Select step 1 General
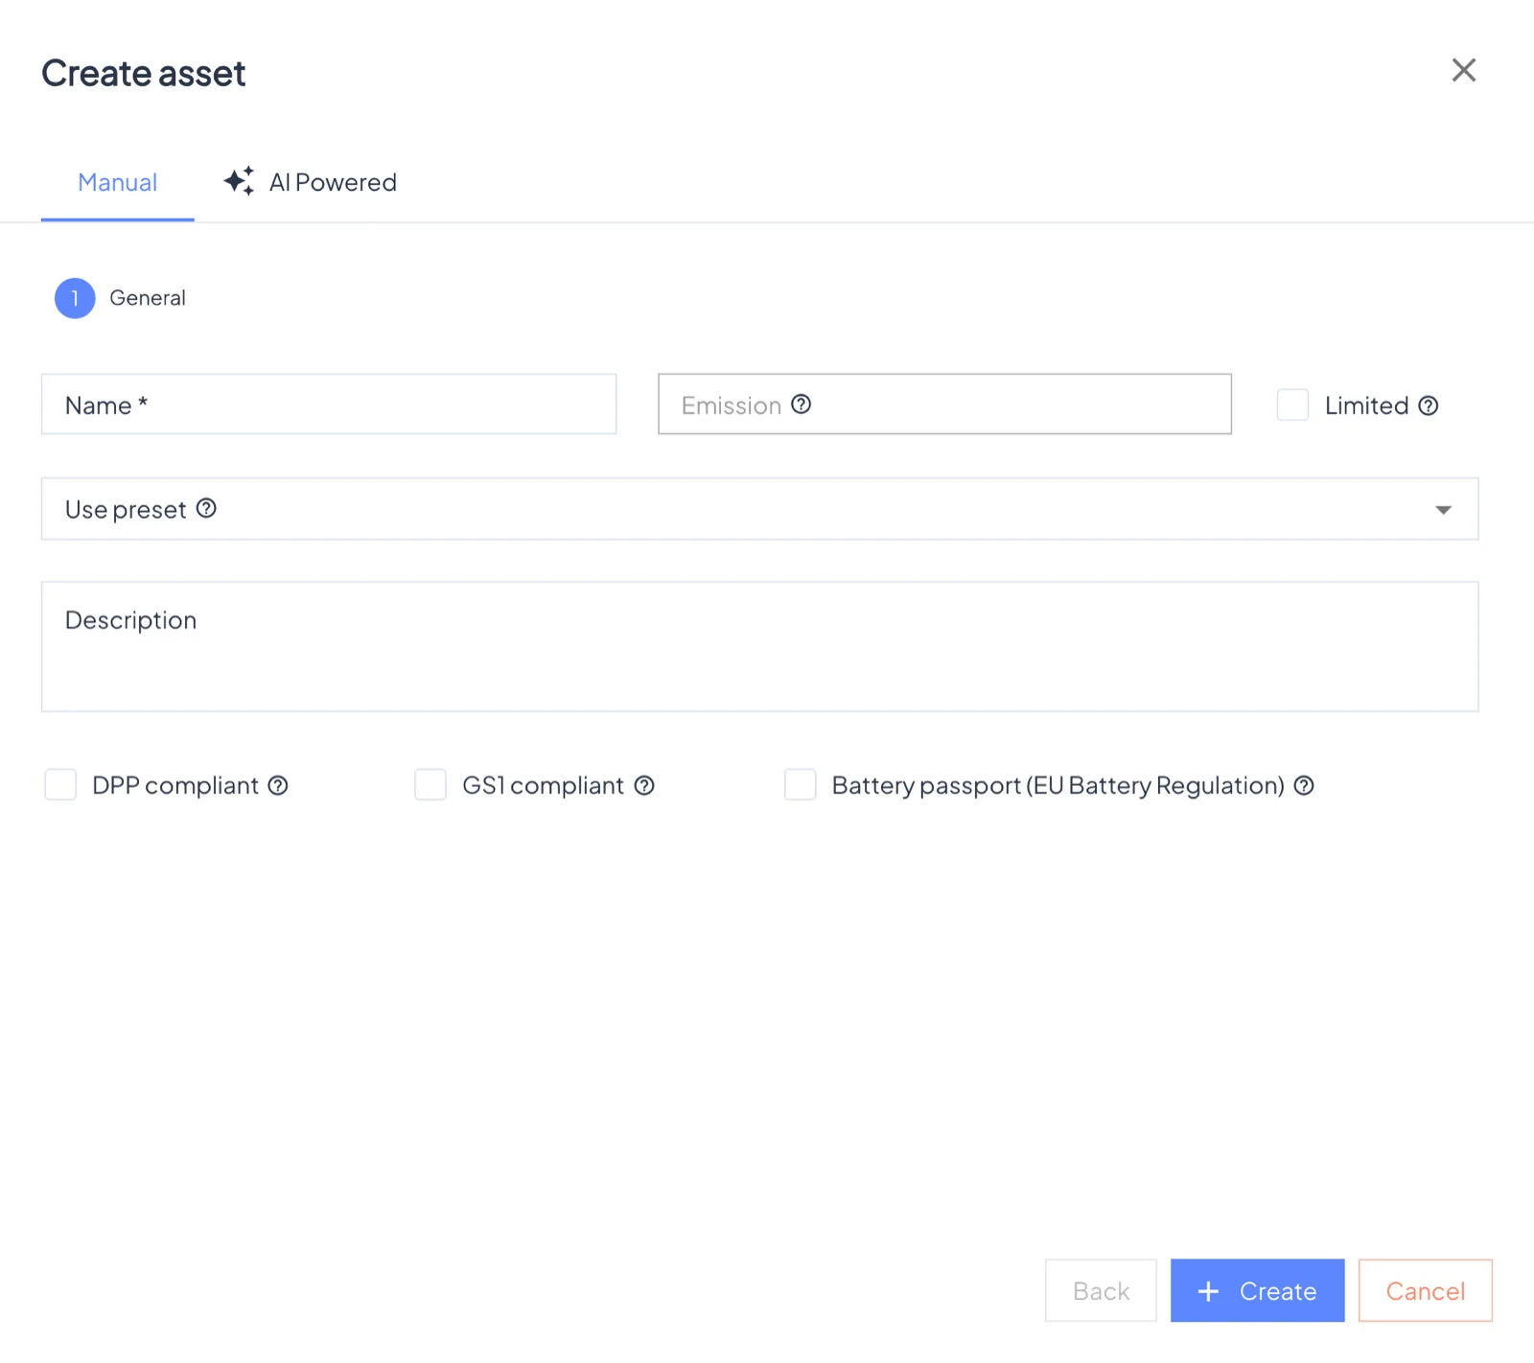Screen dimensions: 1534x1363 121,298
